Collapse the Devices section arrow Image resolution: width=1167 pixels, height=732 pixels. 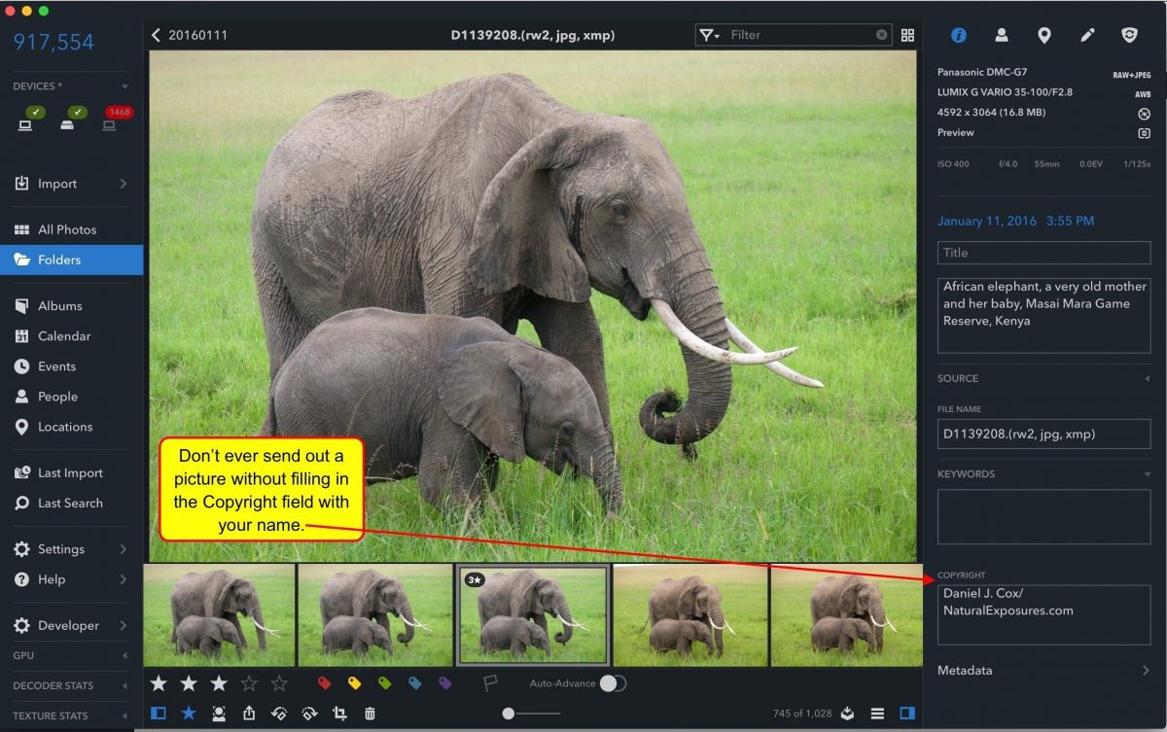[124, 87]
